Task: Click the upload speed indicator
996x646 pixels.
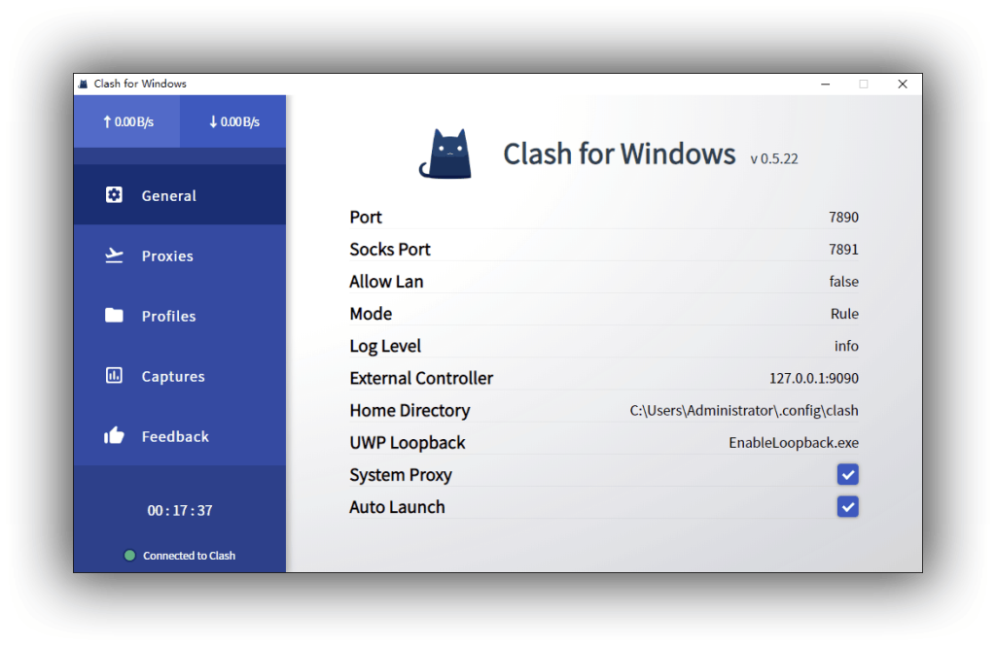Action: pos(127,122)
